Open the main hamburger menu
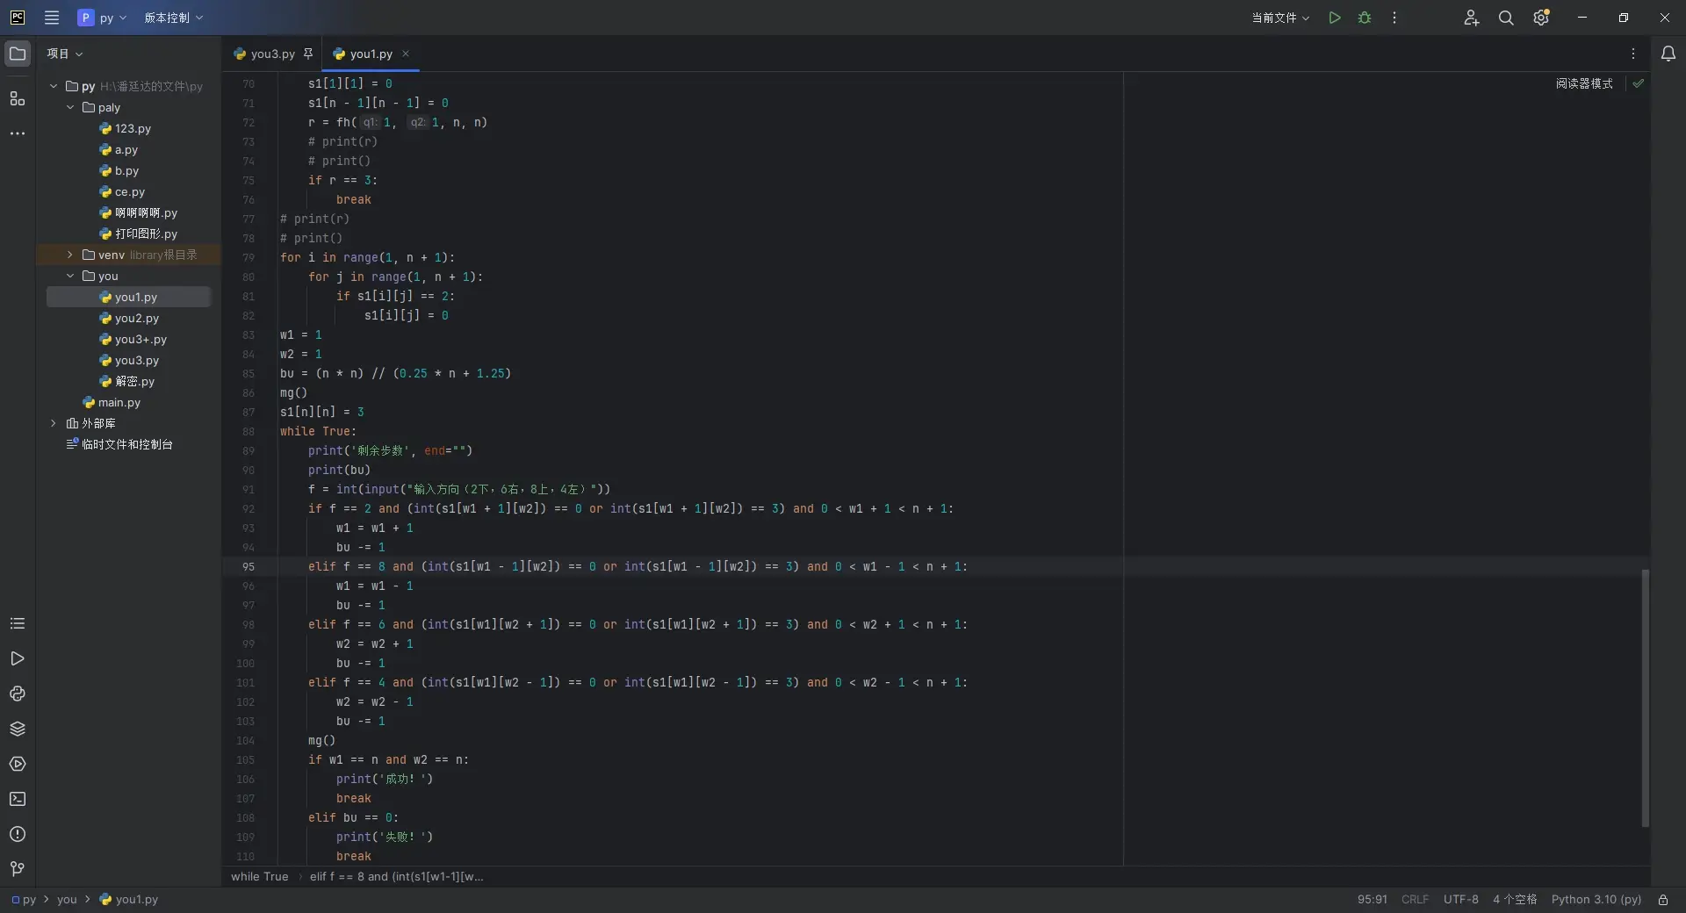The height and width of the screenshot is (913, 1686). tap(52, 18)
